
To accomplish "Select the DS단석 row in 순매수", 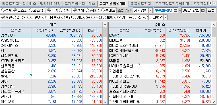I will [160, 35].
